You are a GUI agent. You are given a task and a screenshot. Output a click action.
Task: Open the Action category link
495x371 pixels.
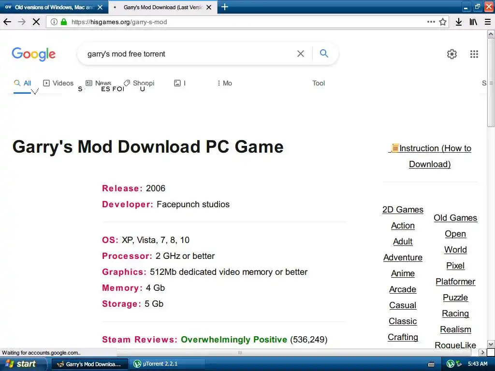(x=403, y=226)
